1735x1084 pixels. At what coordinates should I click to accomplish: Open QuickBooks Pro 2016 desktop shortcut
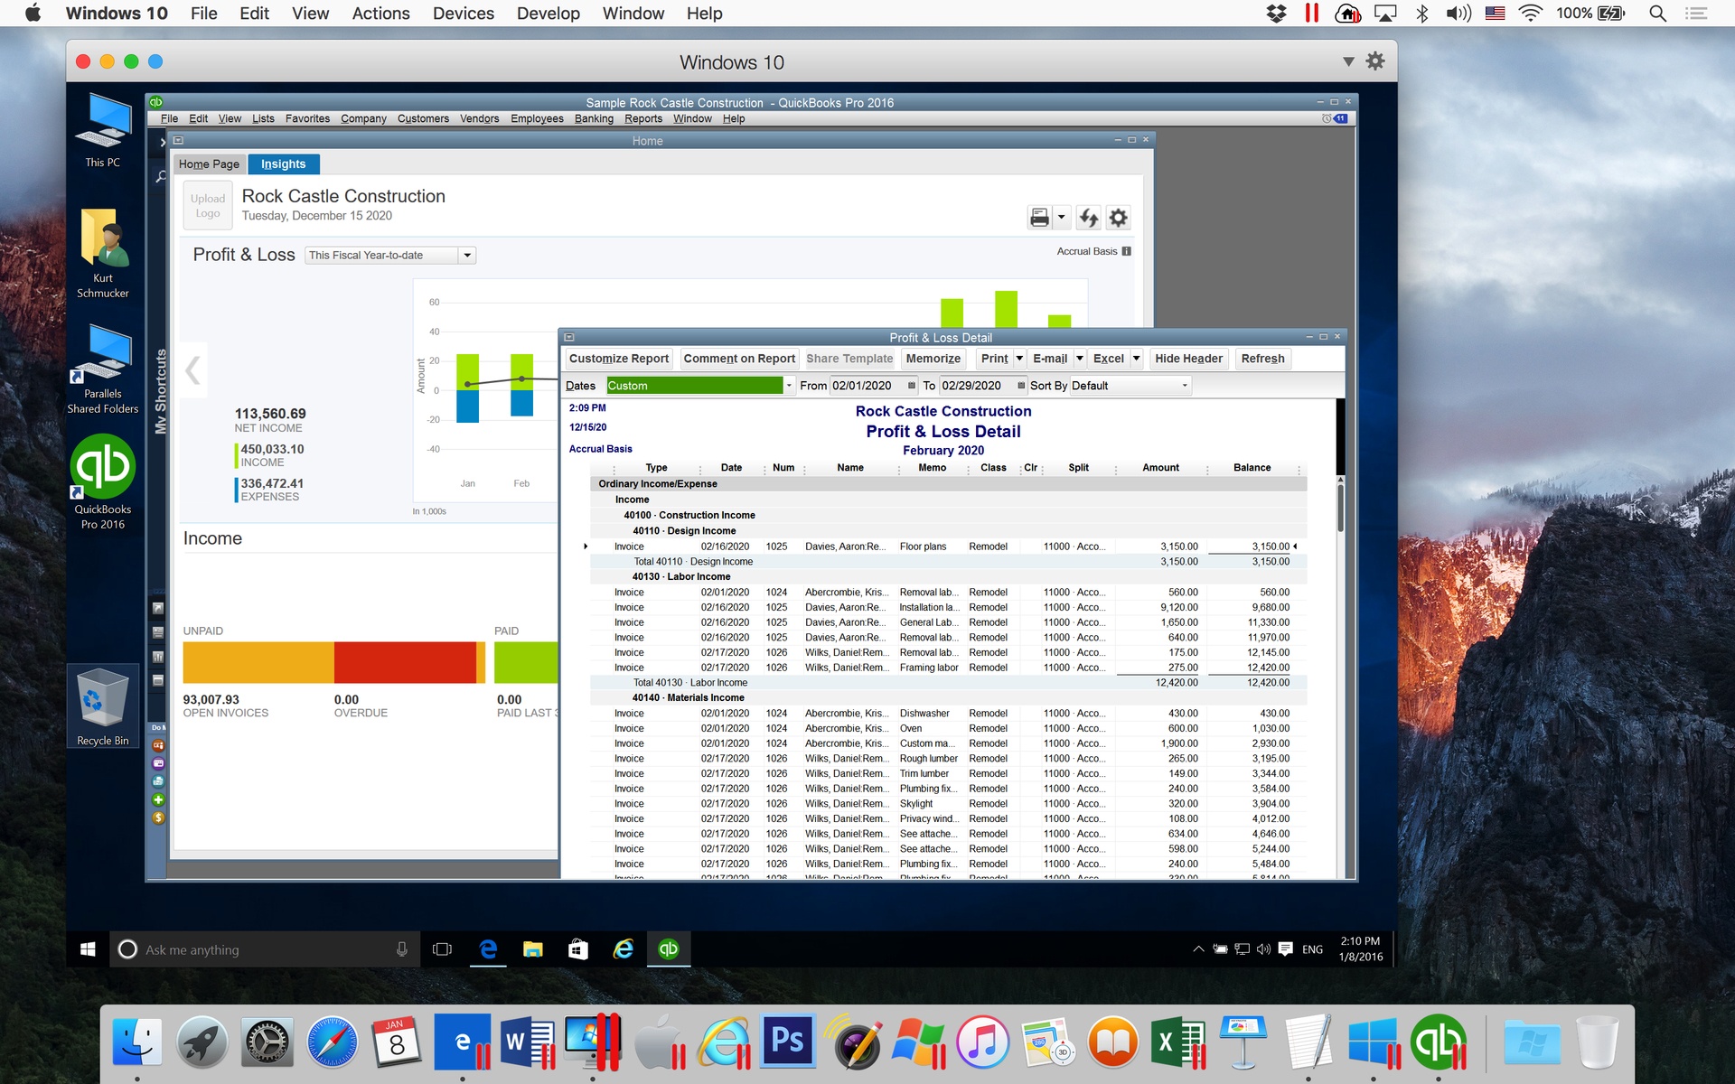click(x=103, y=481)
